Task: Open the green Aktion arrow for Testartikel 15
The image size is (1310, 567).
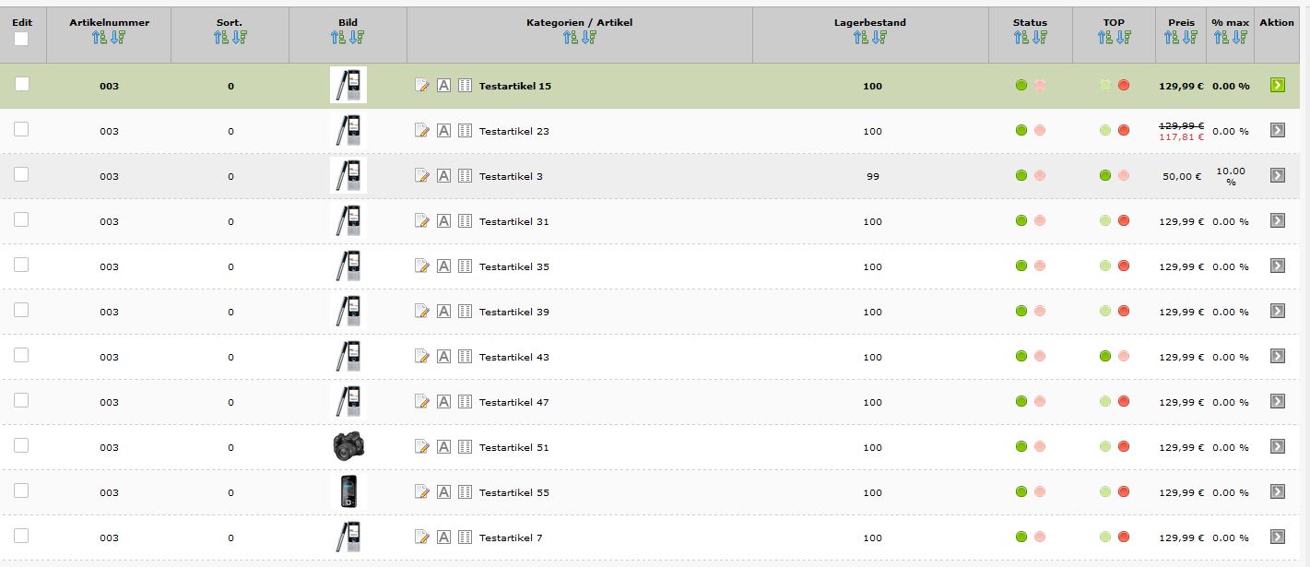Action: point(1277,85)
